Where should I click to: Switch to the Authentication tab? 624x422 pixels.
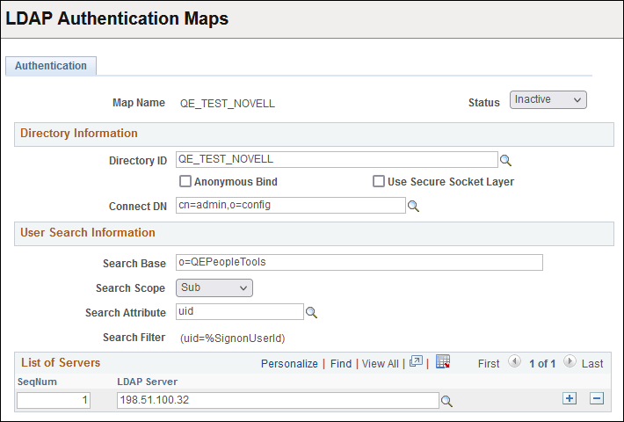point(51,66)
